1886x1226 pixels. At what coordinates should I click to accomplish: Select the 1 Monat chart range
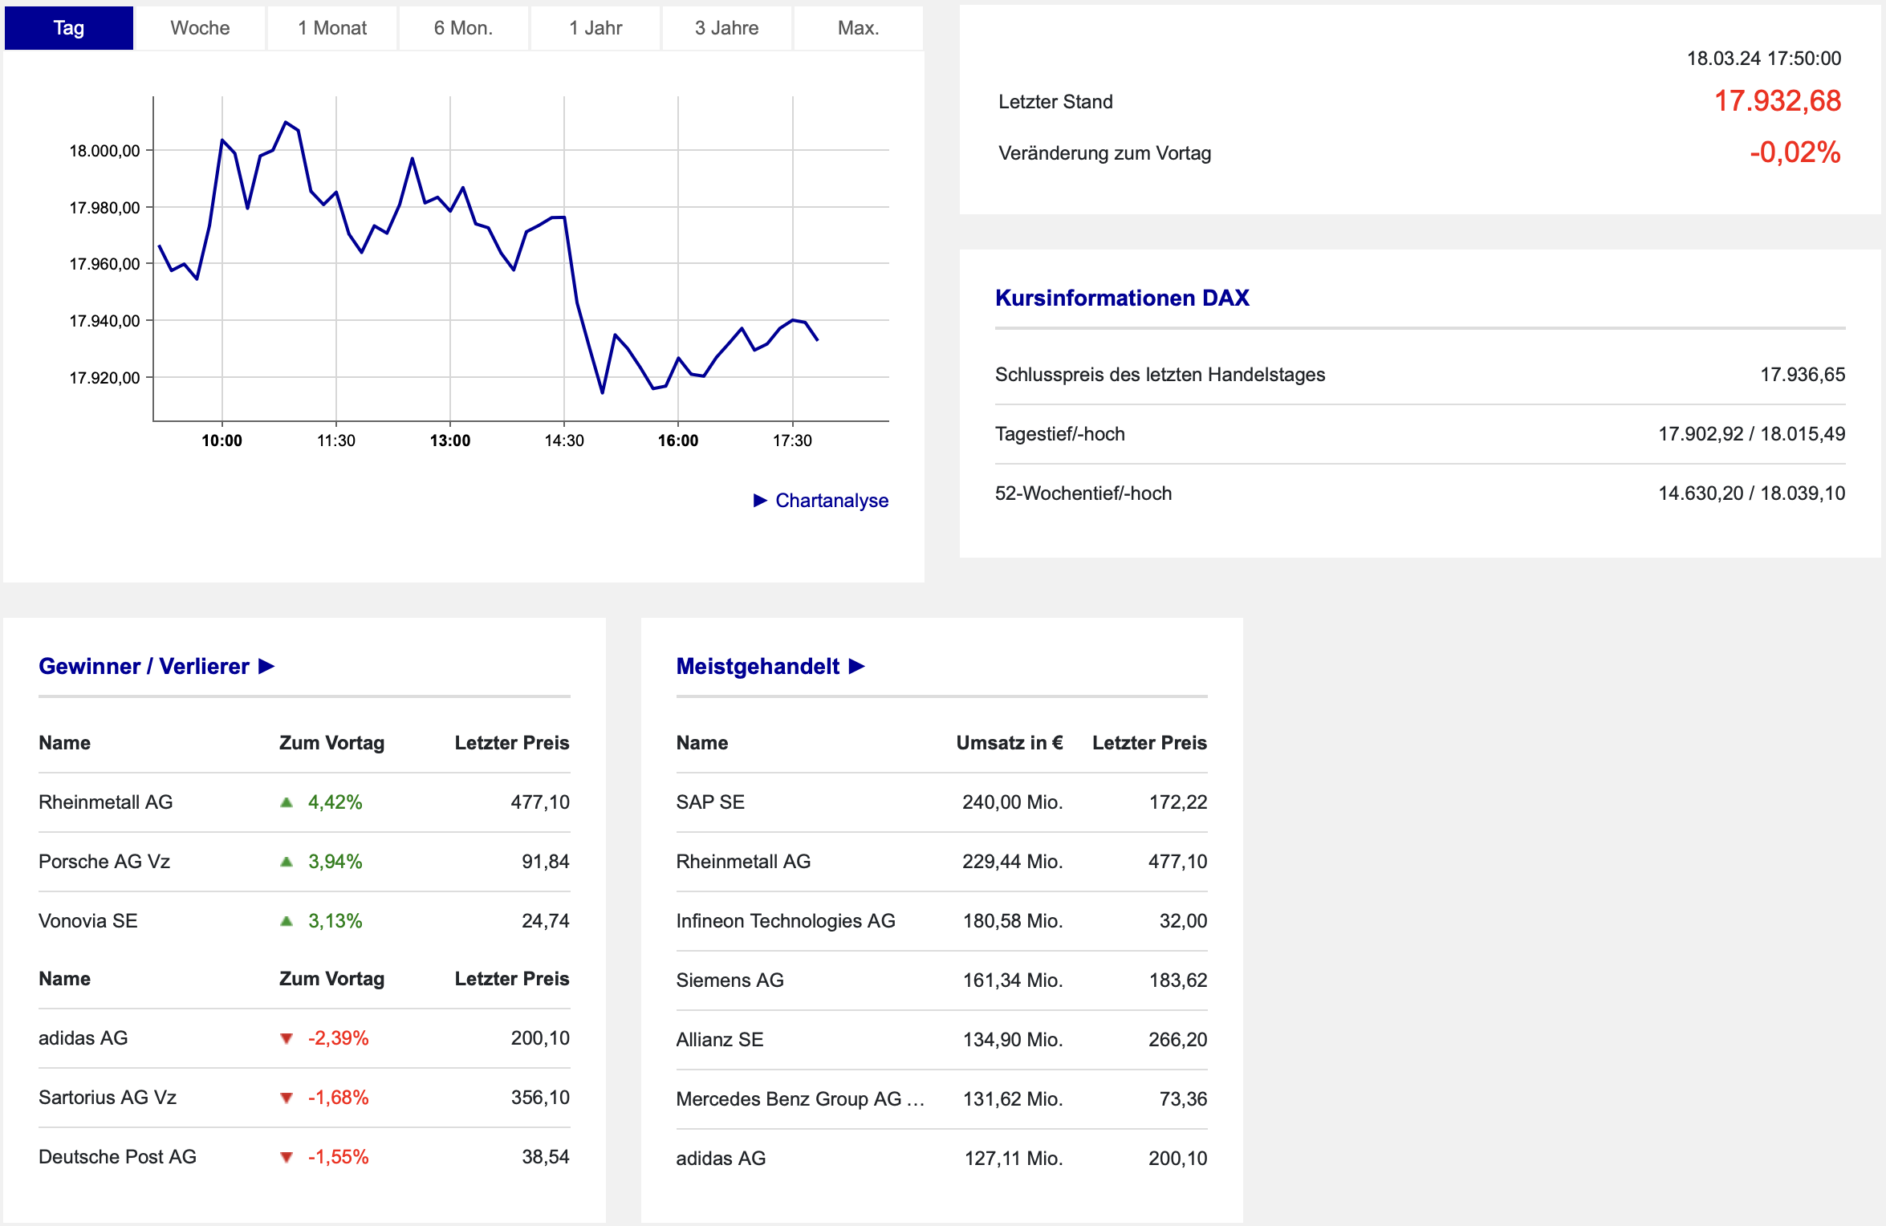coord(331,28)
